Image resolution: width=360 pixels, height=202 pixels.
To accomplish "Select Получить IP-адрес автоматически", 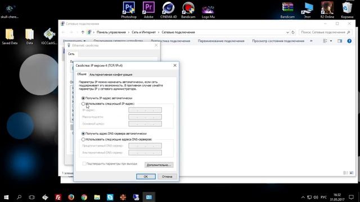I will coord(107,98).
